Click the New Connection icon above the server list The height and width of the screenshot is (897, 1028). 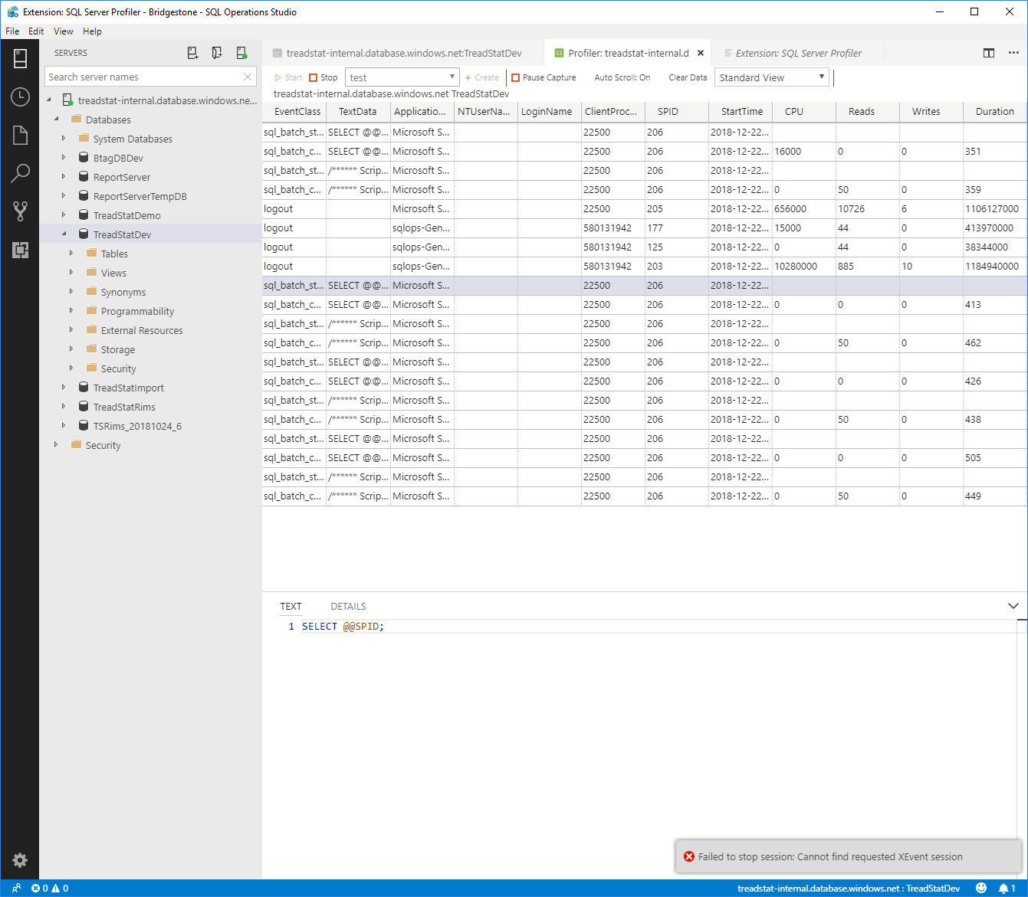(192, 52)
